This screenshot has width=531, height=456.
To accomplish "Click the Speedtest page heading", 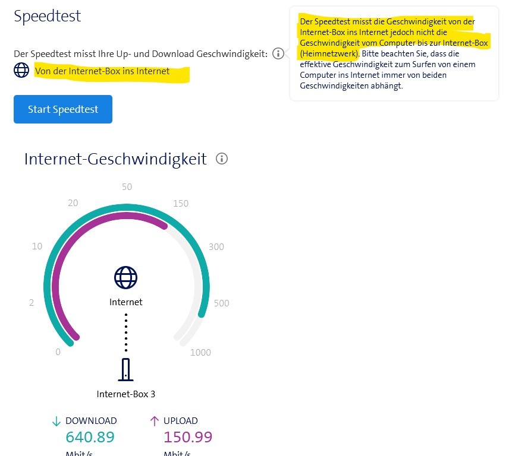I will coord(47,16).
